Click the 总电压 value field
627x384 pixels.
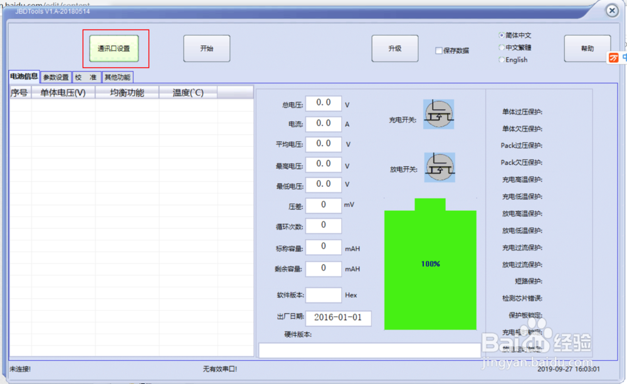coord(324,103)
